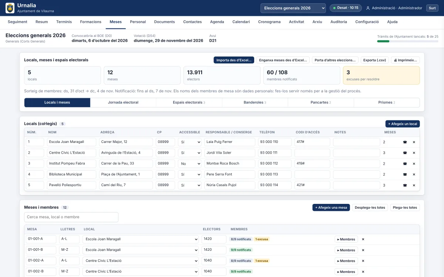Focus the Cerca mesa, local o membre field
Screen dimensions: 444x277
click(x=71, y=217)
